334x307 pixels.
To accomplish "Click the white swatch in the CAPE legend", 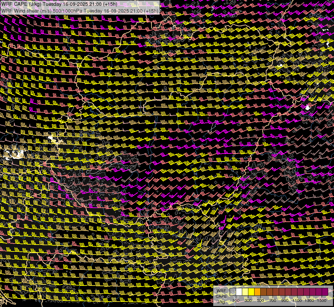I will pyautogui.click(x=239, y=292).
